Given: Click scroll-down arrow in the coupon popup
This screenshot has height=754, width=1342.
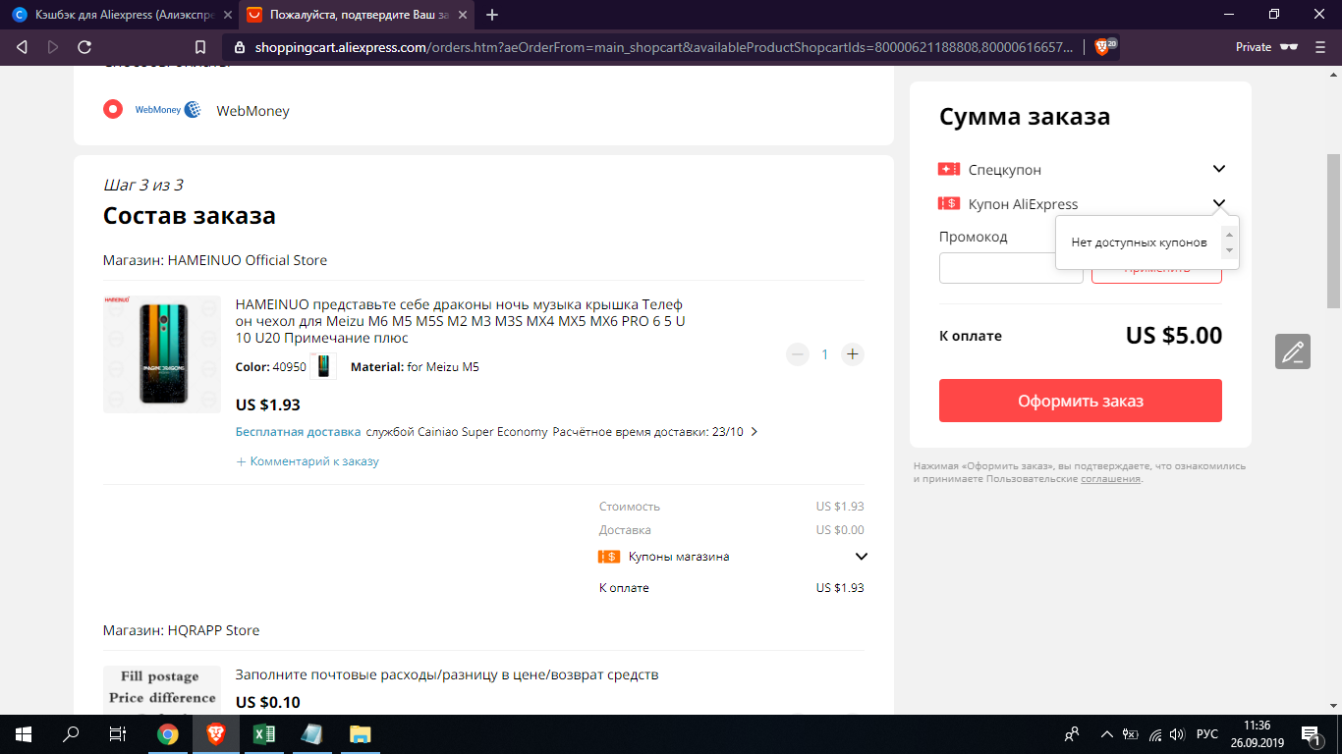Looking at the screenshot, I should 1228,250.
